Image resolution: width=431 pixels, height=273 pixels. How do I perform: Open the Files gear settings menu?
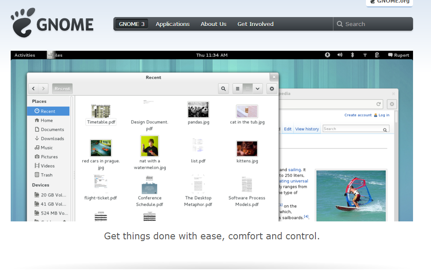click(x=272, y=89)
